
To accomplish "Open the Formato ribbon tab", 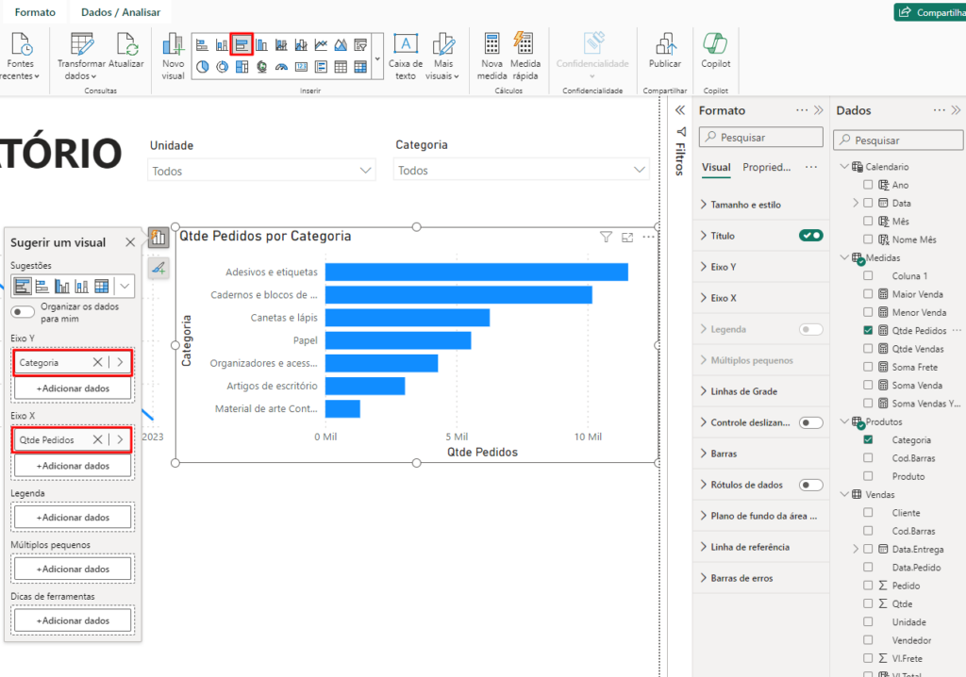I will tap(35, 12).
